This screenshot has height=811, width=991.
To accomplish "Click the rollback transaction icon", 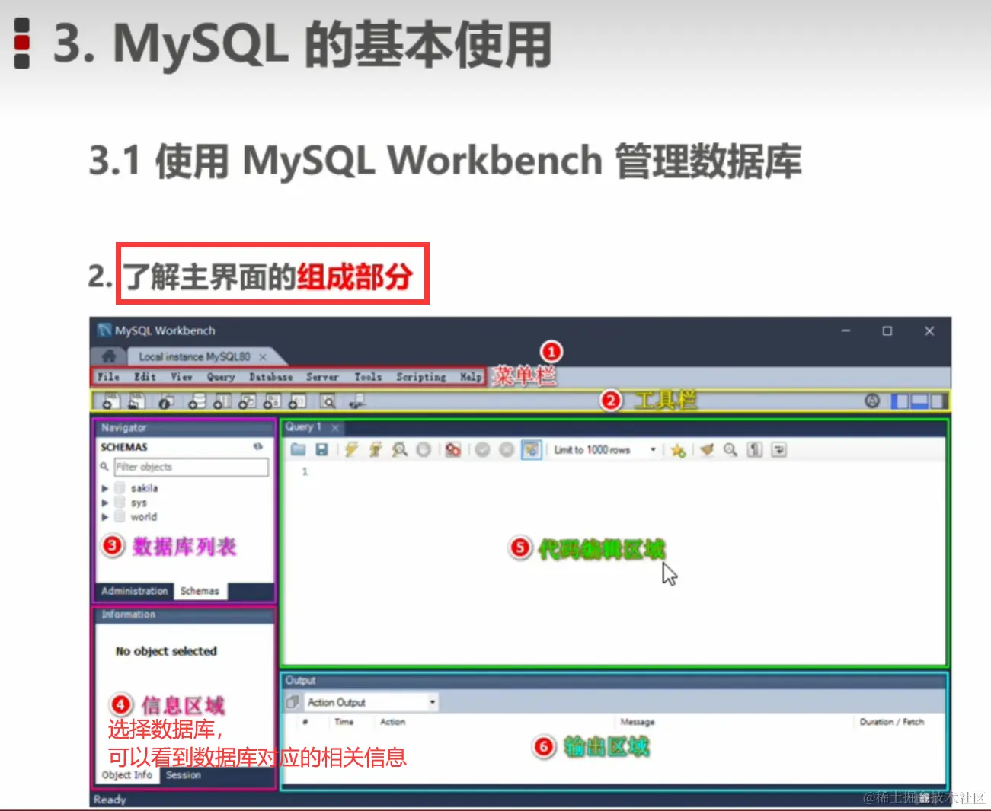I will 507,450.
